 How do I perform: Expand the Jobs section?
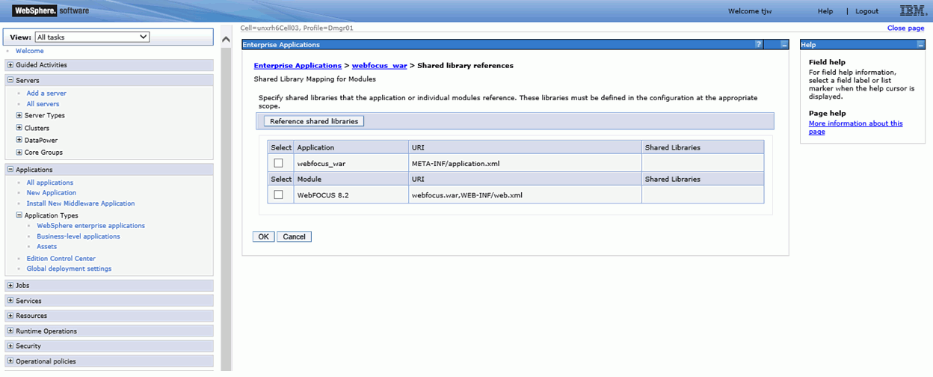[10, 286]
